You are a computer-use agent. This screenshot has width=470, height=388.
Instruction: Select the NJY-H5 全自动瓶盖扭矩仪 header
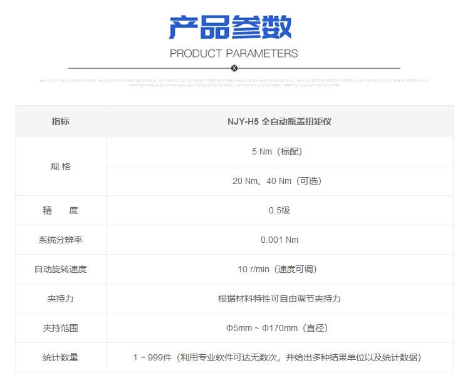279,121
